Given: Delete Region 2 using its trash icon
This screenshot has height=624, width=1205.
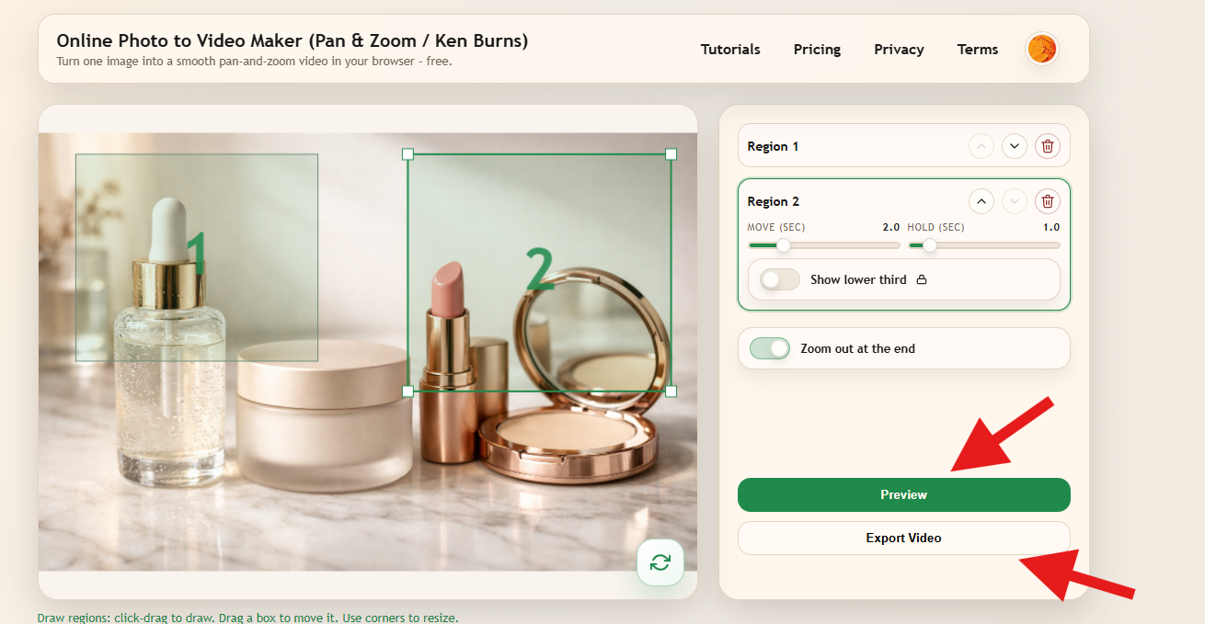Looking at the screenshot, I should (x=1047, y=200).
